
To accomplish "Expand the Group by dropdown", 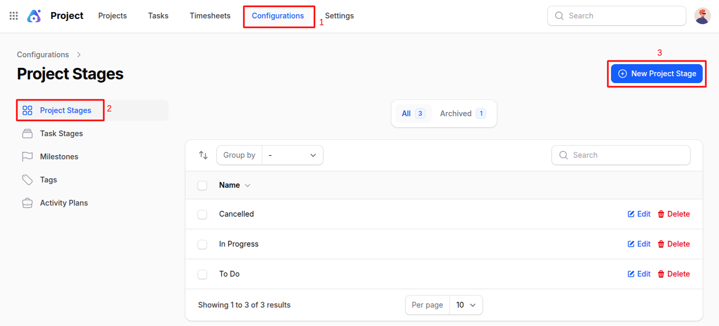I will tap(292, 155).
